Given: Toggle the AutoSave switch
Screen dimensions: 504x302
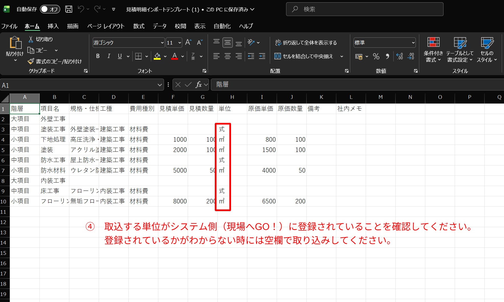Looking at the screenshot, I should click(50, 9).
